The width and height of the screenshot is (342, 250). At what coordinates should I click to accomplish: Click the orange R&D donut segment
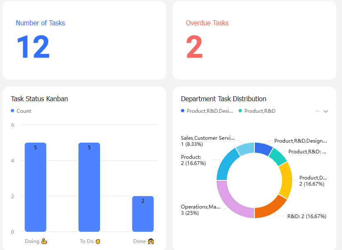[x=271, y=208]
